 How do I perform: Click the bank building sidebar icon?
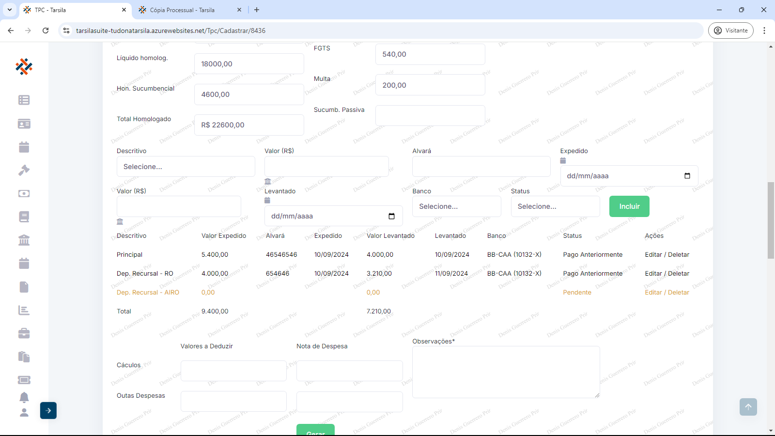[24, 240]
